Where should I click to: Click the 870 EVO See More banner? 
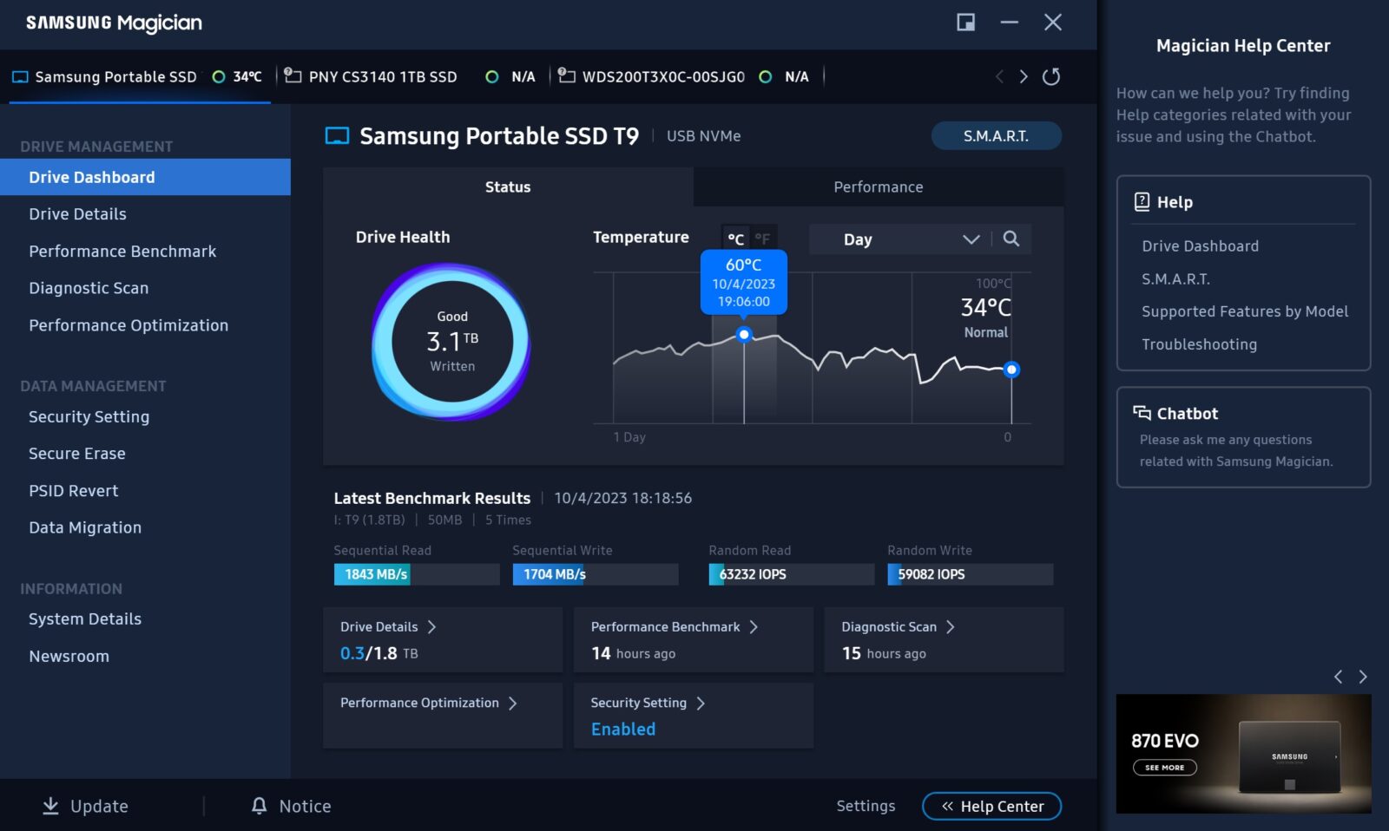1164,767
